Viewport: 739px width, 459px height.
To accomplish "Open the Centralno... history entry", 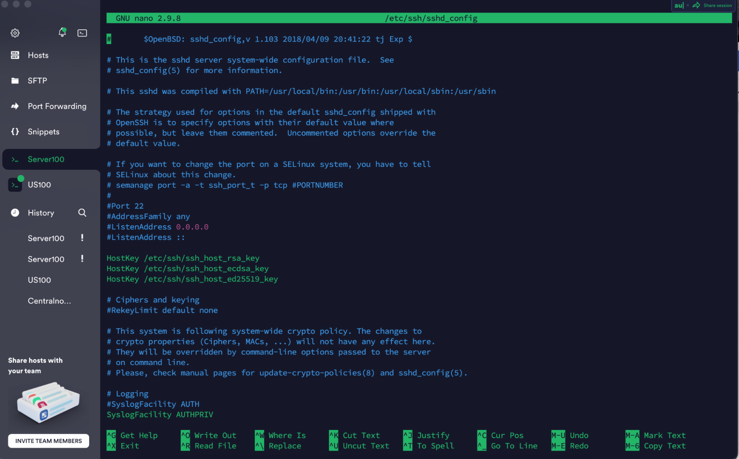I will point(49,301).
